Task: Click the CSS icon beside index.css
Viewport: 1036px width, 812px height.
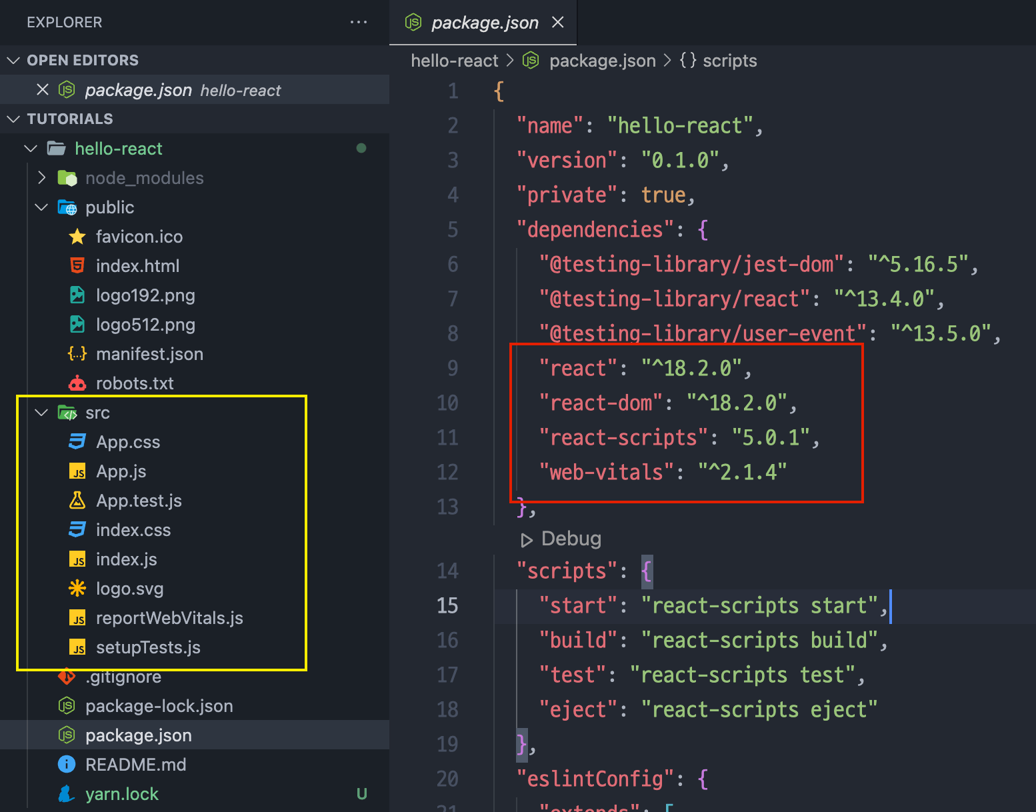Action: click(77, 530)
